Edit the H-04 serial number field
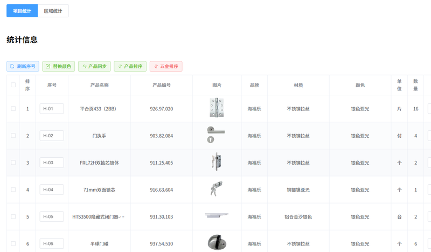Viewport: 431px width, 252px height. click(52, 190)
